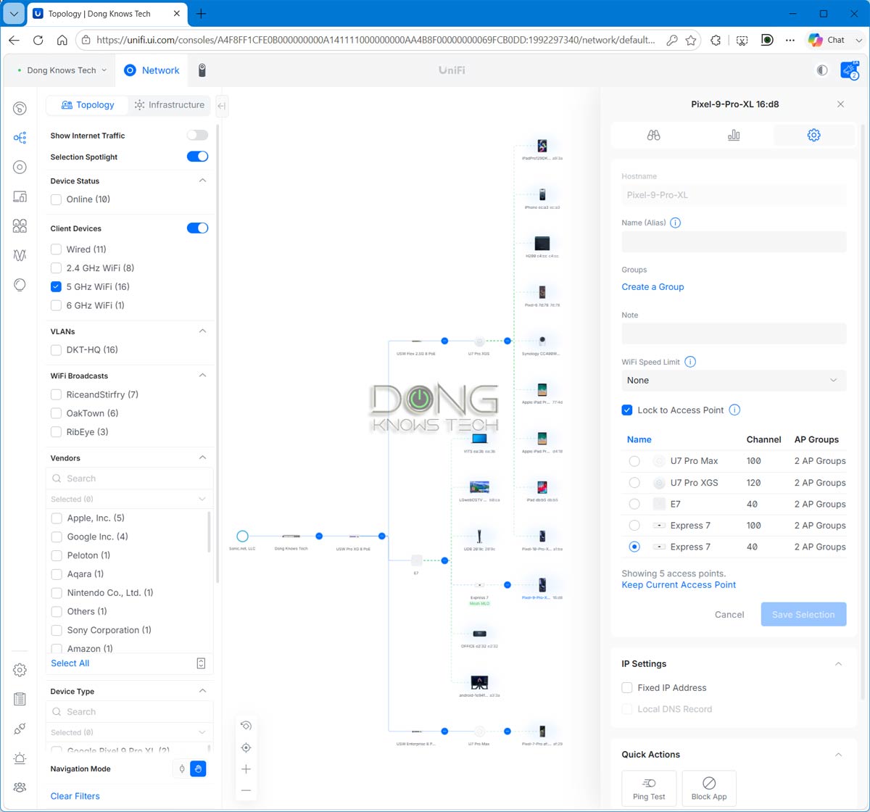Click the info icon beside WiFi Speed Limit
The height and width of the screenshot is (812, 870).
coord(690,362)
